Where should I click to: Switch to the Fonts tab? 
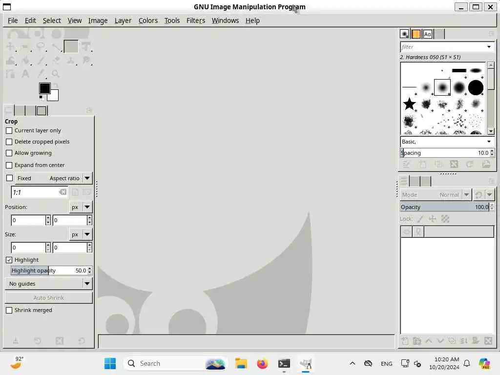pos(428,34)
